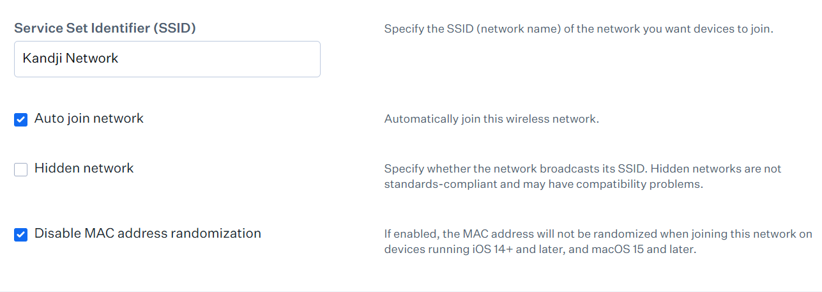This screenshot has width=822, height=292.
Task: Enable the Hidden network checkbox
Action: (21, 169)
